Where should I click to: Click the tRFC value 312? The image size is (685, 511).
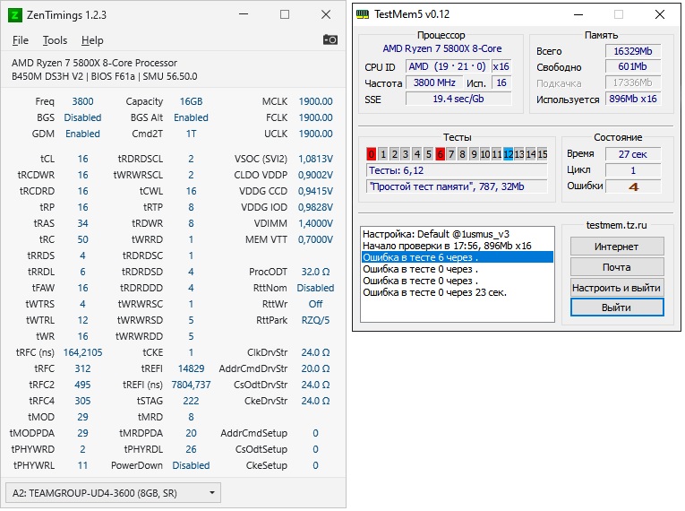pyautogui.click(x=82, y=368)
